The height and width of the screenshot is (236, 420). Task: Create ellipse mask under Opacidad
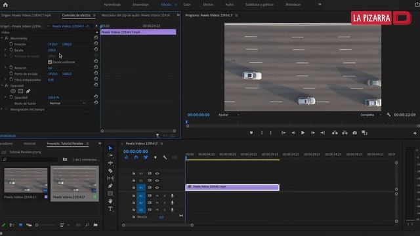[x=13, y=91]
